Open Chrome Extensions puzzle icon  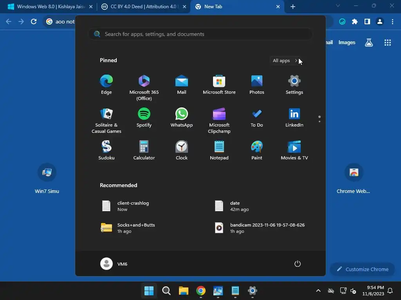[x=355, y=21]
